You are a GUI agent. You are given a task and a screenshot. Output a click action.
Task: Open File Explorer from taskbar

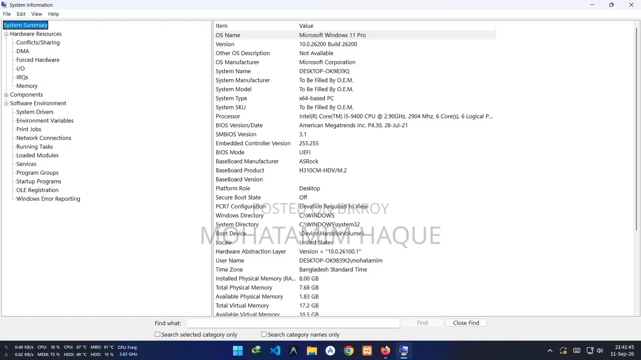point(312,351)
